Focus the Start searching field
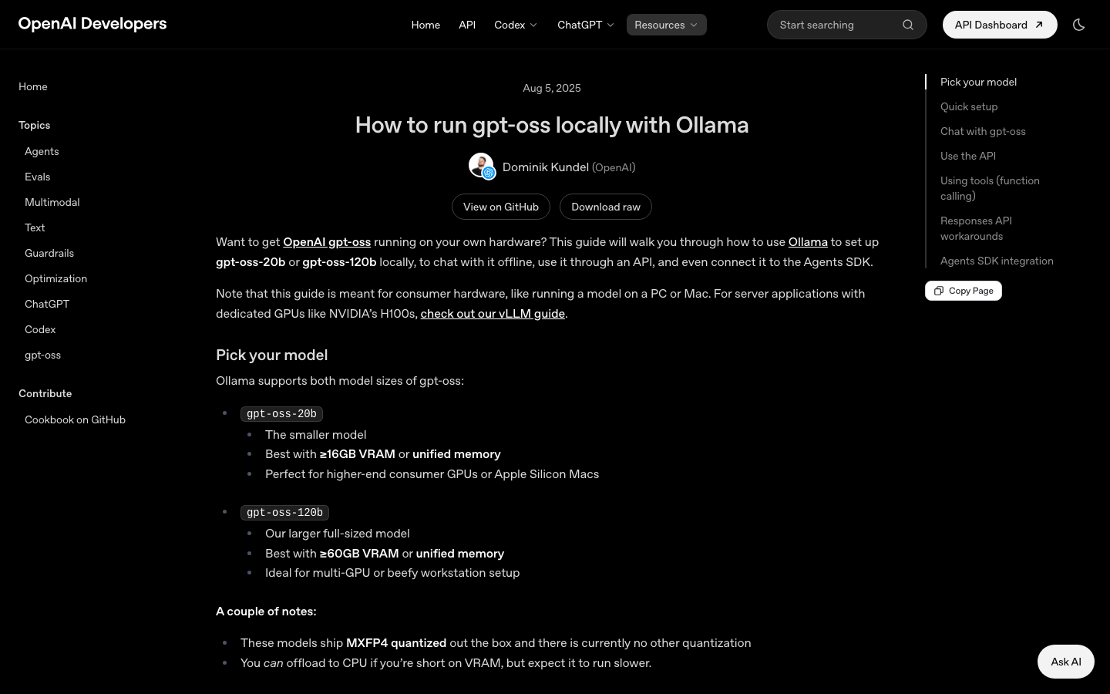The width and height of the screenshot is (1110, 694). 846,25
